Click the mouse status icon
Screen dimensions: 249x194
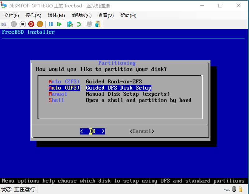point(234,189)
